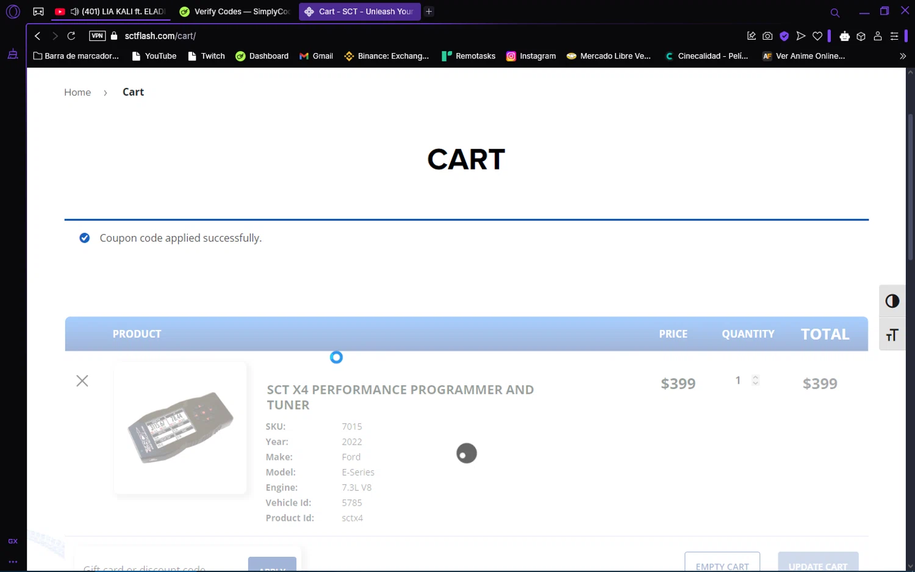Click the quantity field showing 1
The image size is (915, 572).
[739, 381]
